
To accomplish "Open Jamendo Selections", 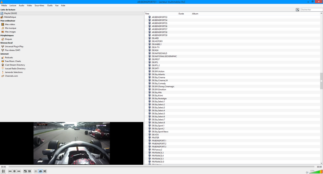I will pos(14,72).
